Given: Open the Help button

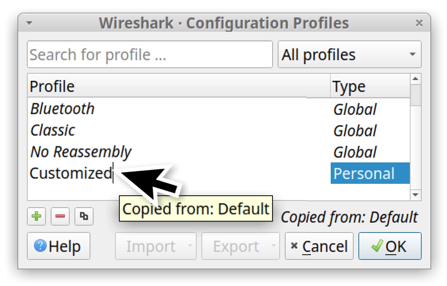Looking at the screenshot, I should (x=59, y=246).
